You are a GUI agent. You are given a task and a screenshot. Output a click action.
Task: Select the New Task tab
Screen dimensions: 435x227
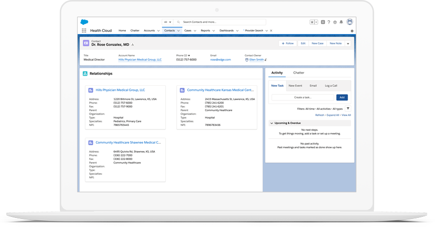278,86
